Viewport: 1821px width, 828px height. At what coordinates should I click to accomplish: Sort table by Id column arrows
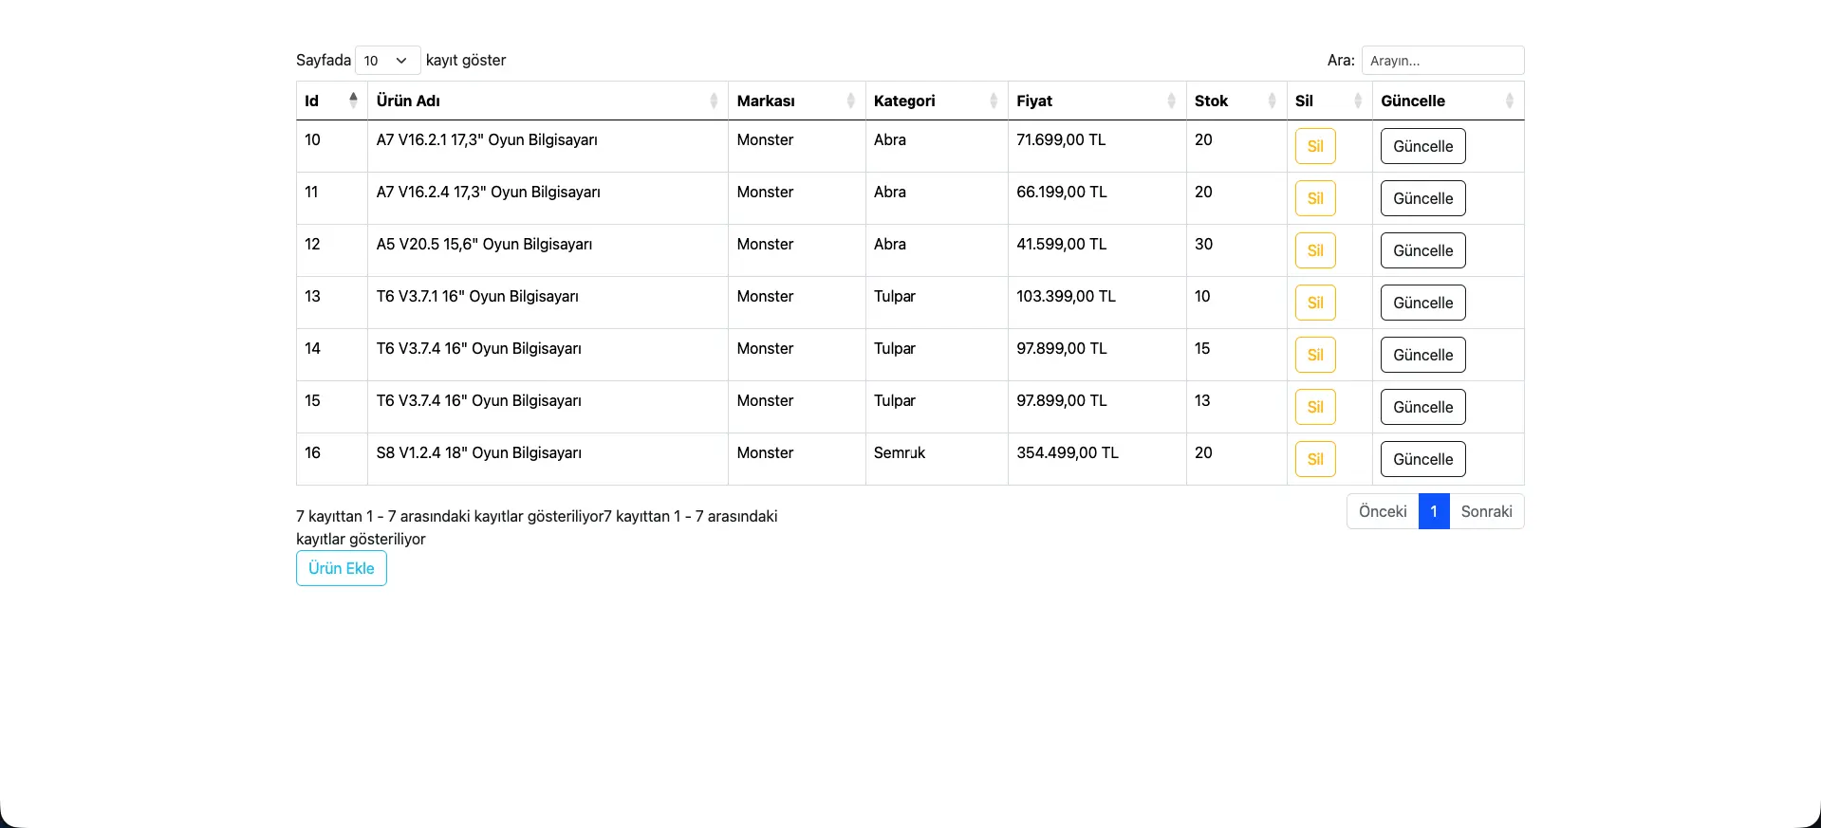353,101
